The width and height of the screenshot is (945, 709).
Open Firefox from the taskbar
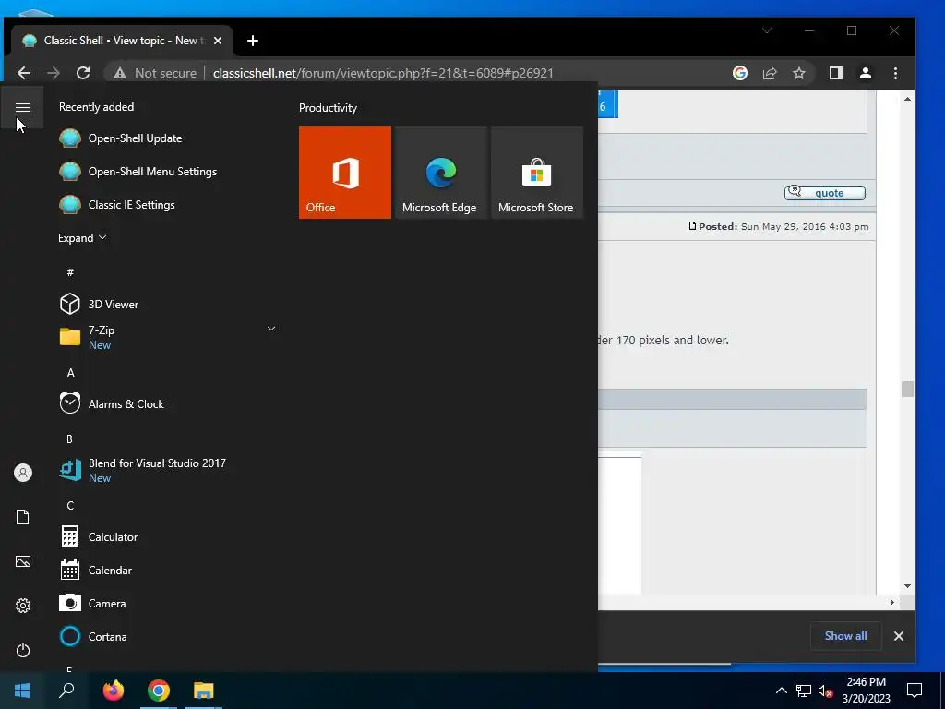pos(114,691)
